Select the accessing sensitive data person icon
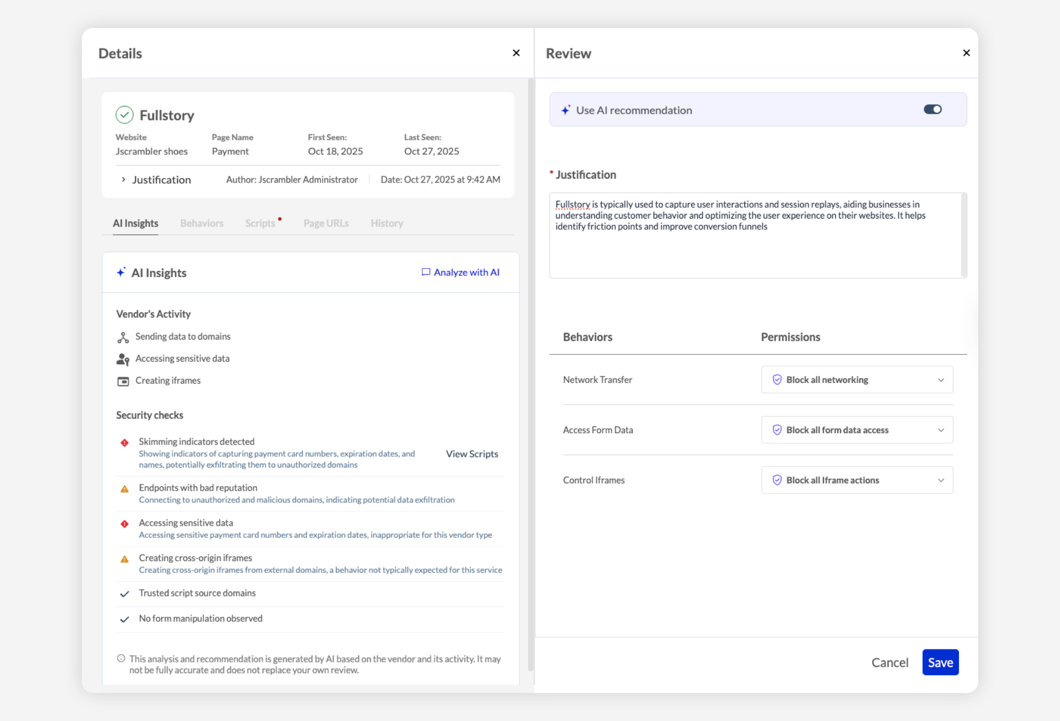 (123, 359)
